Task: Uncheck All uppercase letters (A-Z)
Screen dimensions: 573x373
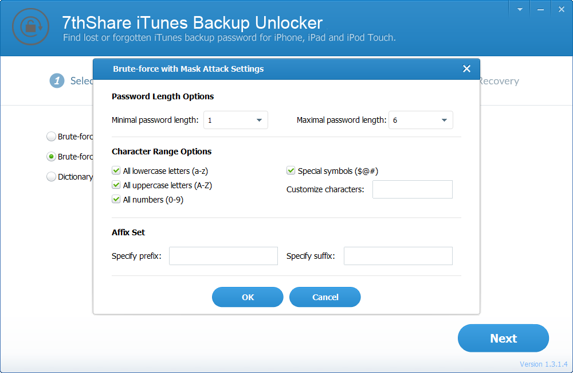Action: click(x=116, y=185)
